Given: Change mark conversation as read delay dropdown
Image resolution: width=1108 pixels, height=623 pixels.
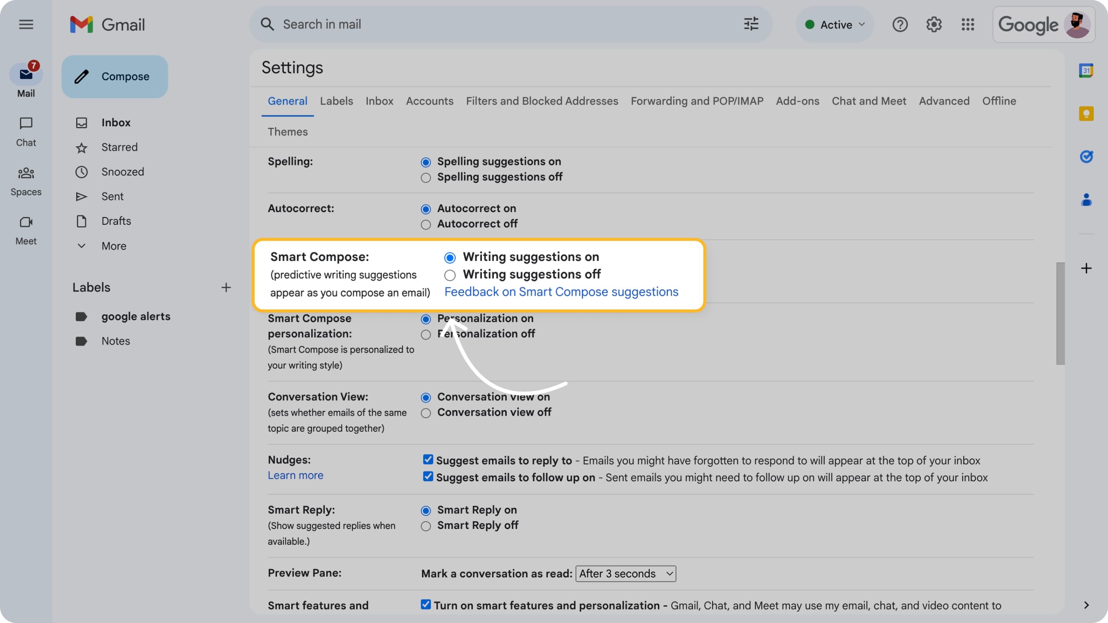Looking at the screenshot, I should [625, 573].
